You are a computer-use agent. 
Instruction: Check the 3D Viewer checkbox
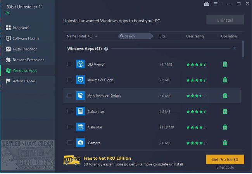coord(69,64)
